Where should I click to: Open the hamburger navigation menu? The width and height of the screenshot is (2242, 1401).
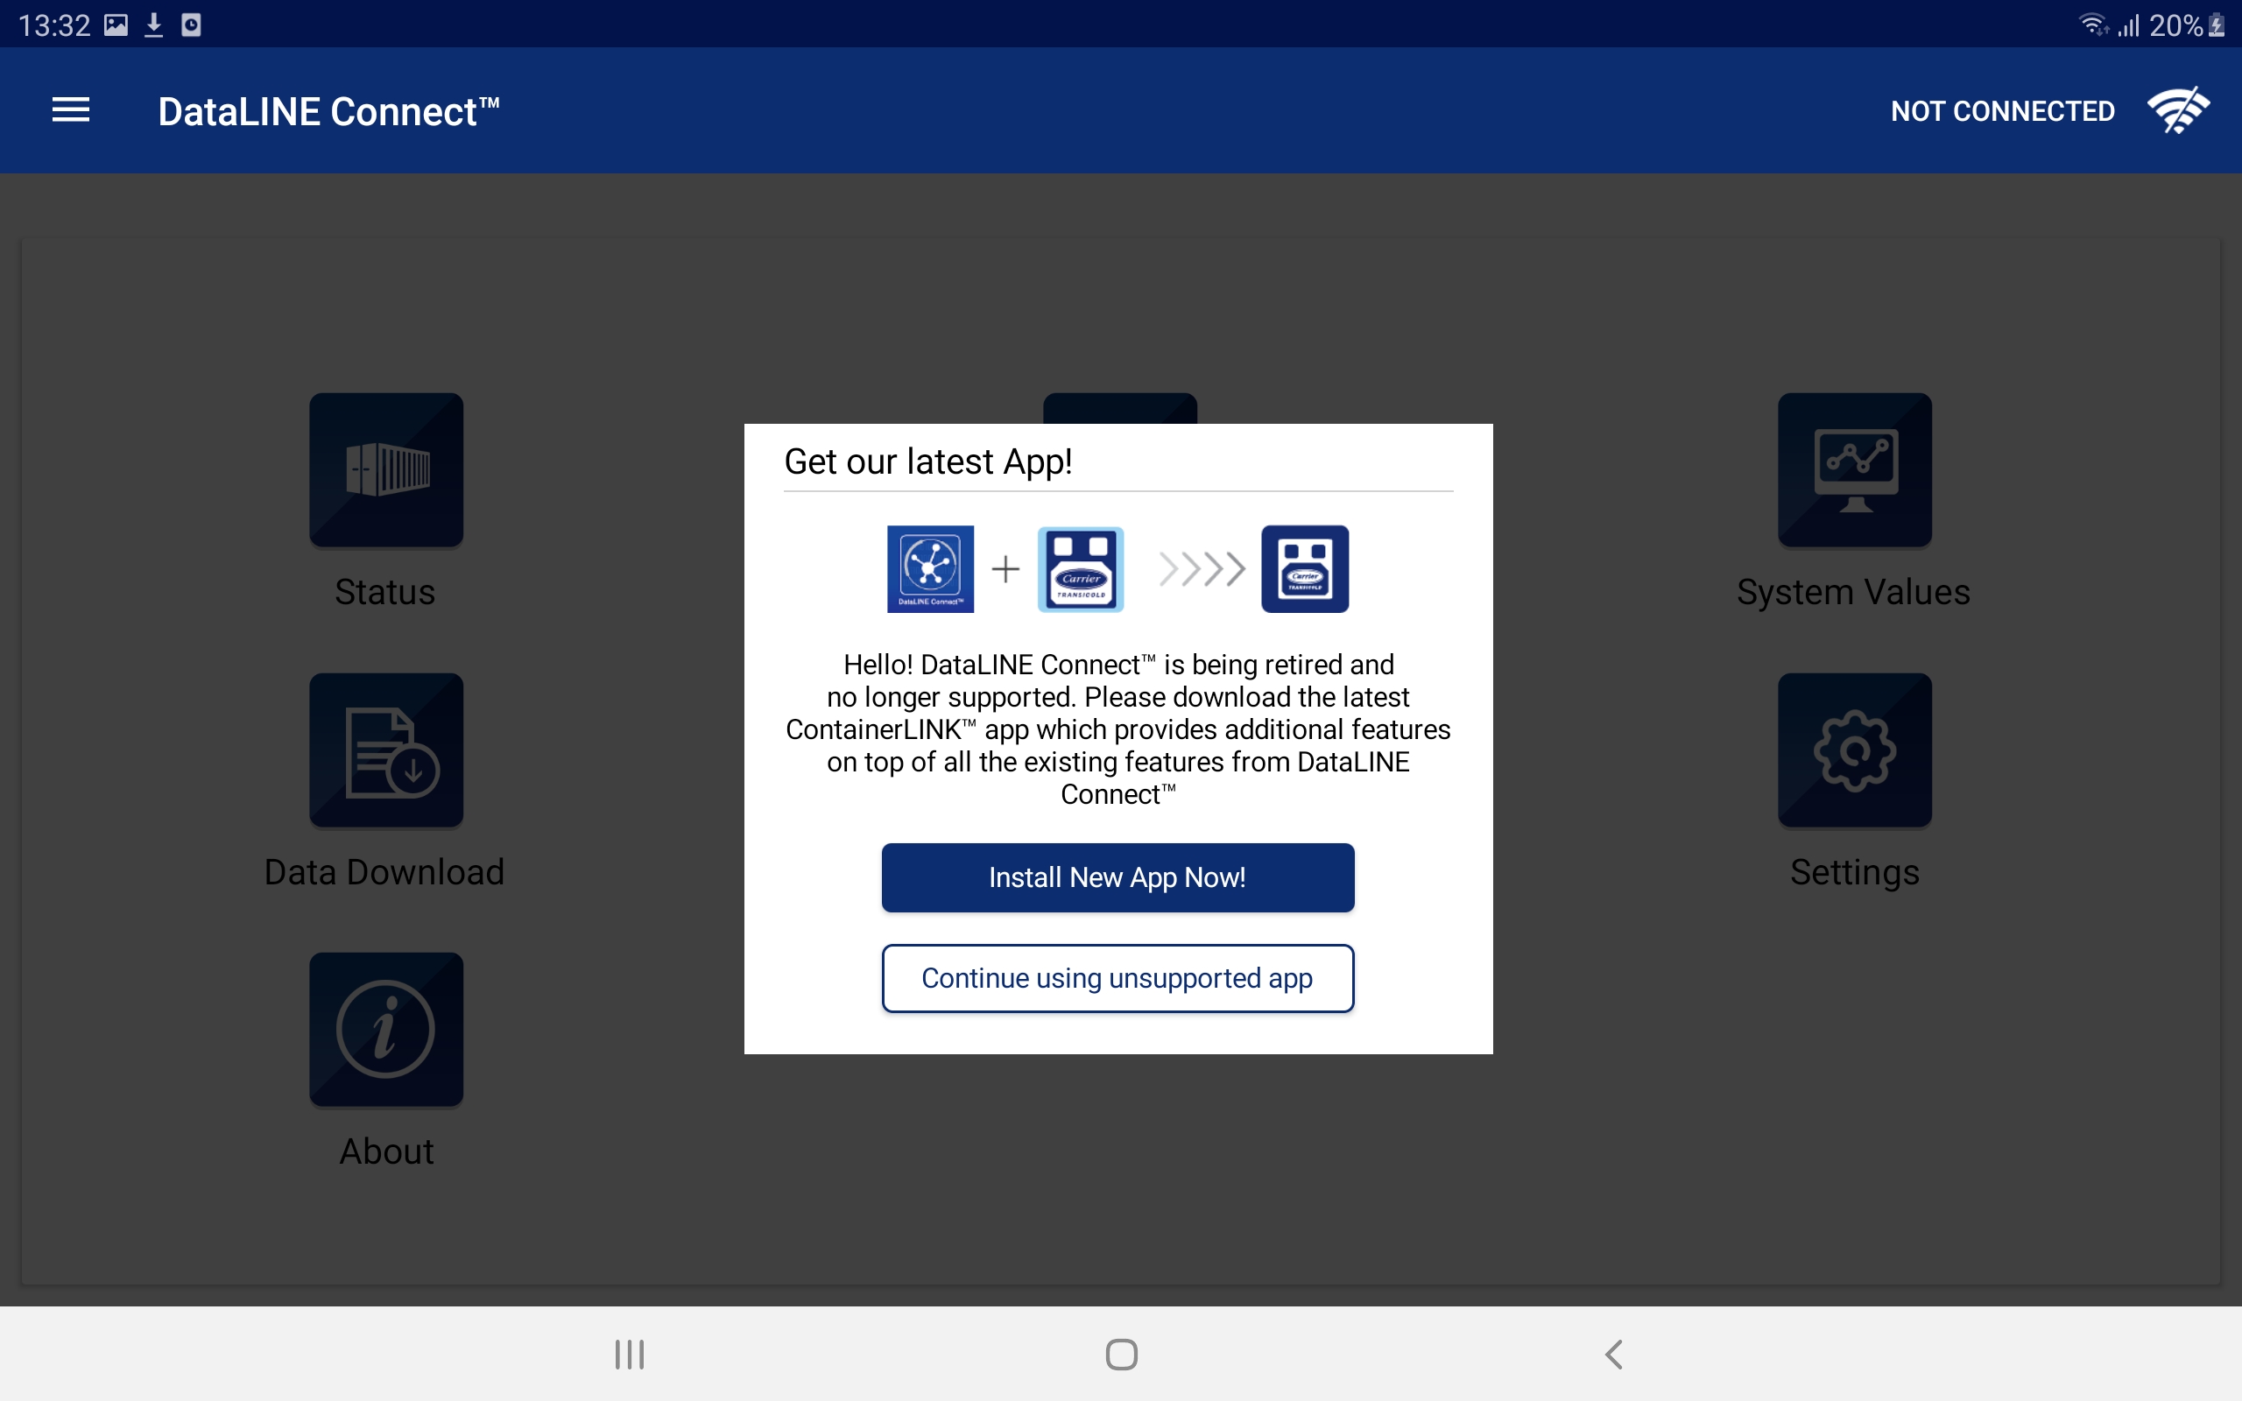point(70,110)
